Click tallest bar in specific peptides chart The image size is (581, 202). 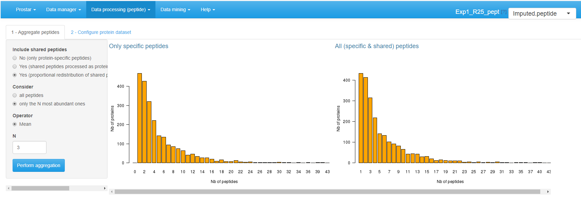point(139,118)
